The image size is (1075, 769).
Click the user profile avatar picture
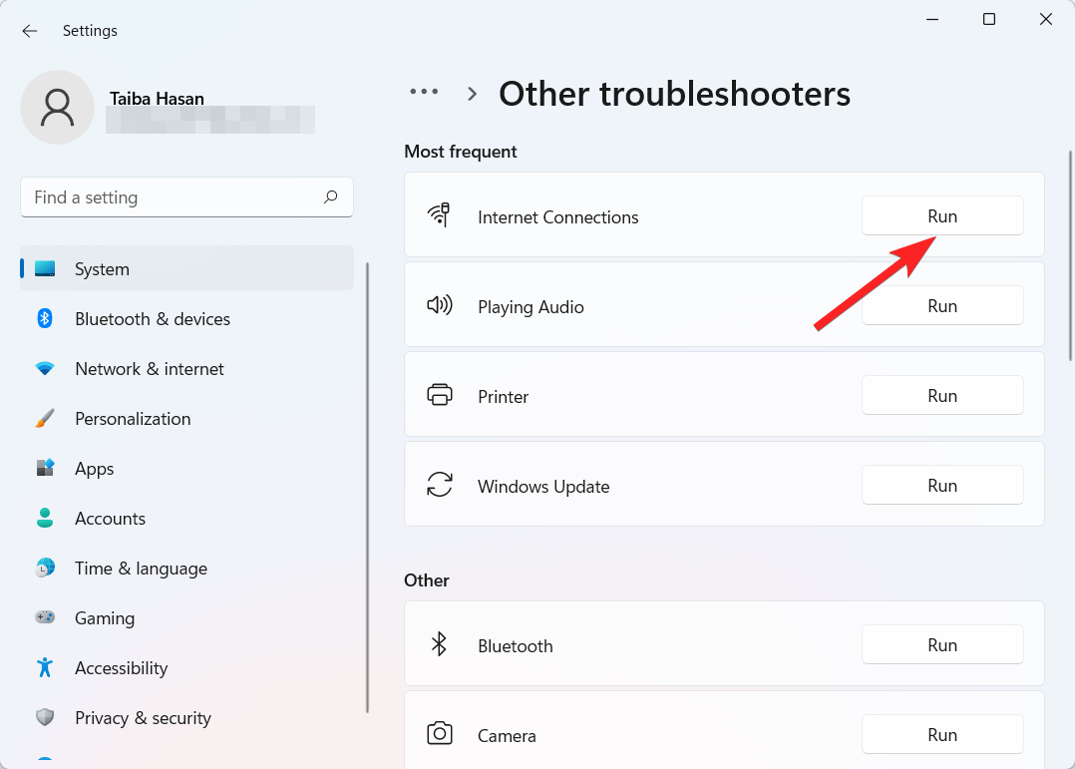[x=58, y=107]
